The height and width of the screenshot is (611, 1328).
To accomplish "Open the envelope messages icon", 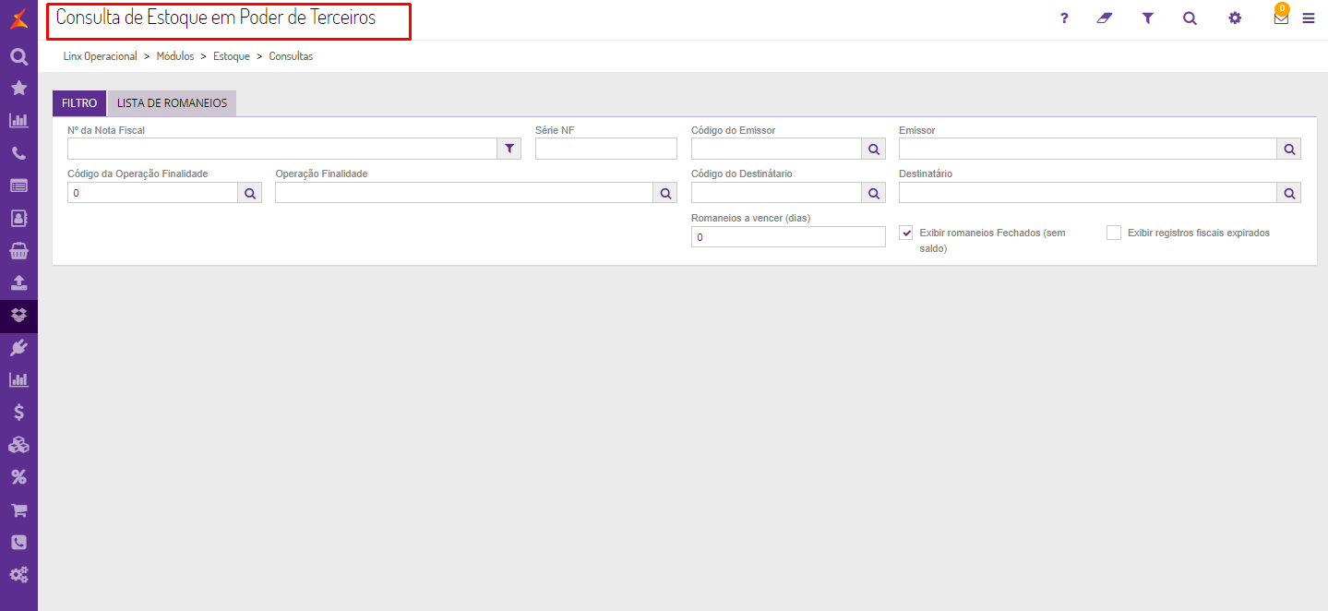I will (x=1281, y=18).
